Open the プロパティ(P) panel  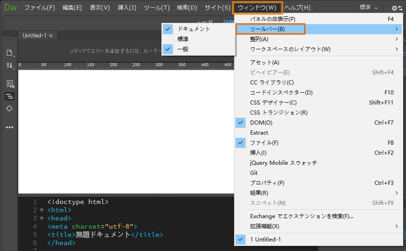tap(319, 183)
